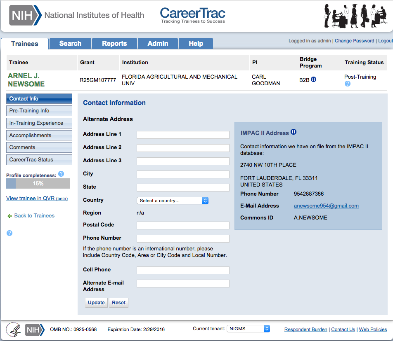
Task: Open In-Training Experience section
Action: click(x=39, y=123)
